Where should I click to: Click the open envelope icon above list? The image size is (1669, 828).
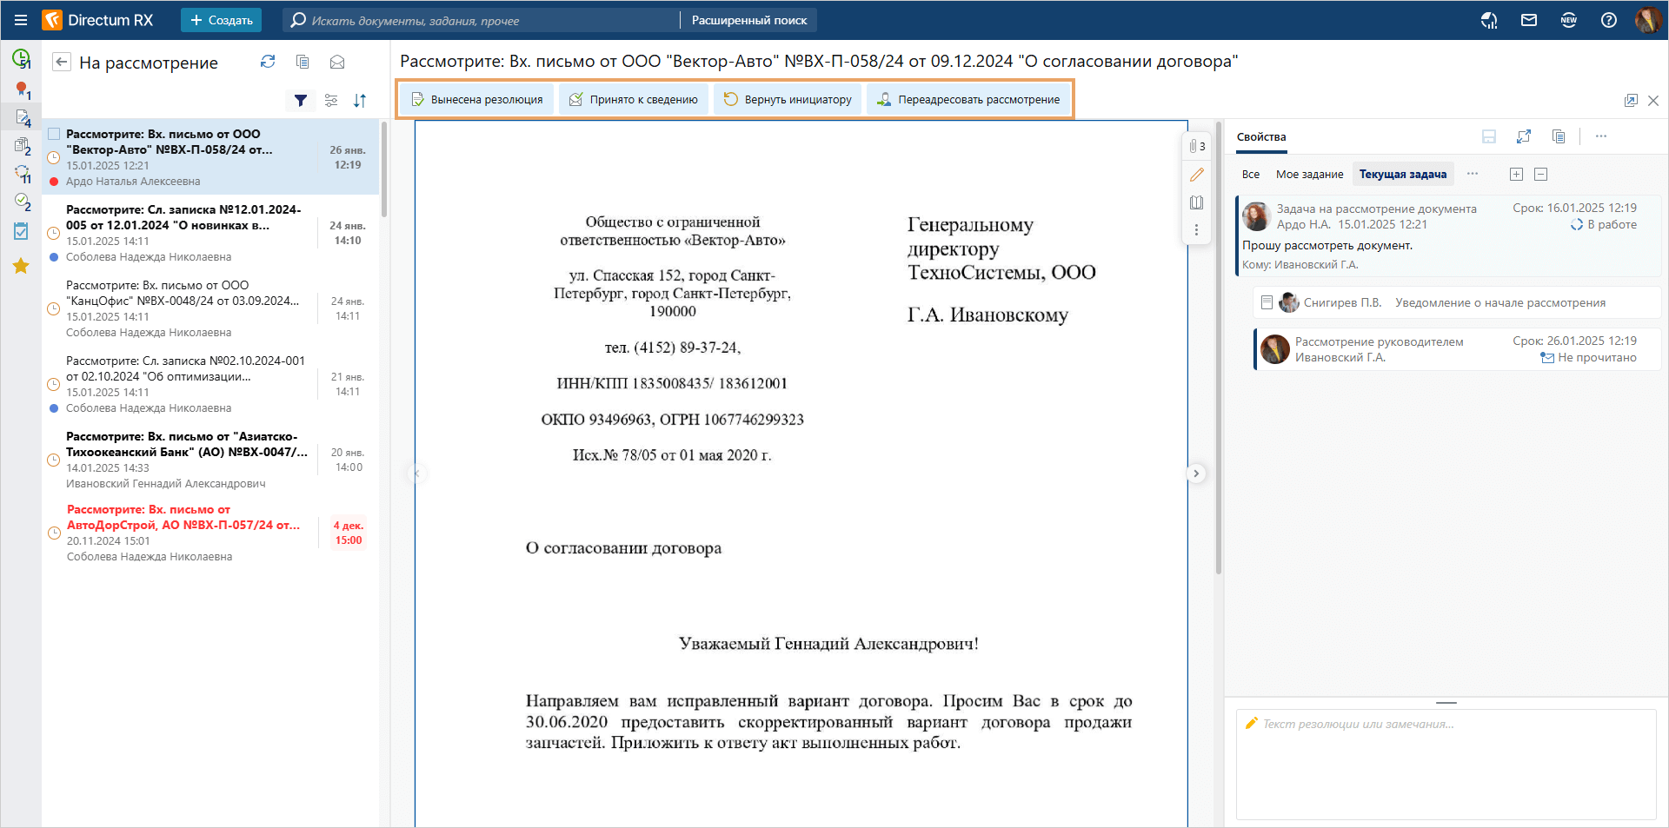337,62
